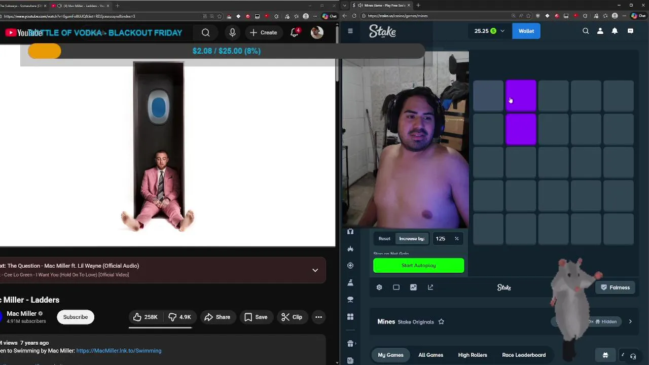Click the Wallet button
The width and height of the screenshot is (649, 365).
[526, 31]
